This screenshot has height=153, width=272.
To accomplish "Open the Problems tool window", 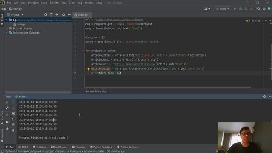I will 40,147.
